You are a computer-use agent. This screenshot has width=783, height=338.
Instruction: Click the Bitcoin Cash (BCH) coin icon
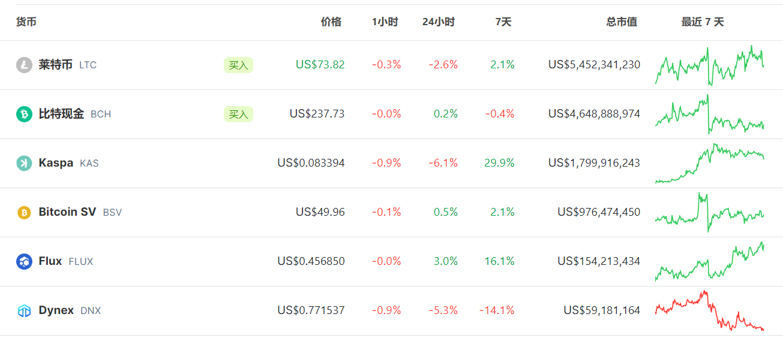24,114
